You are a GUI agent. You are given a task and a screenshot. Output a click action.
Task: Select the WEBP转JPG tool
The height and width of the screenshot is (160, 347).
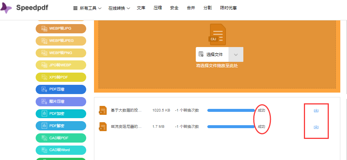[61, 29]
